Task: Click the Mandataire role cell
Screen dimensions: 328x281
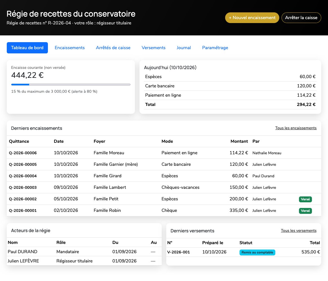Action: click(68, 251)
